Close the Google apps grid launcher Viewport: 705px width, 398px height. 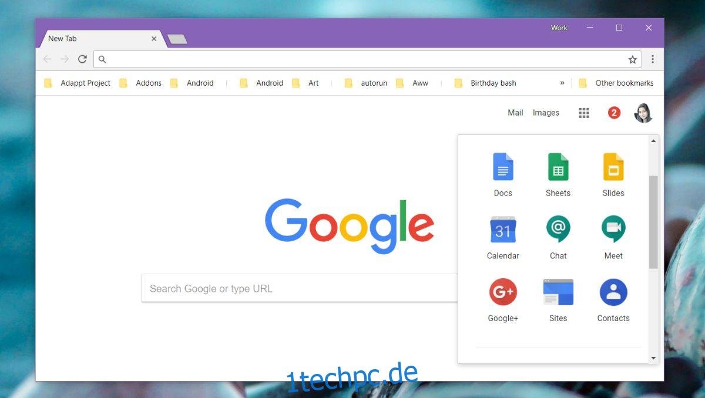[x=584, y=113]
